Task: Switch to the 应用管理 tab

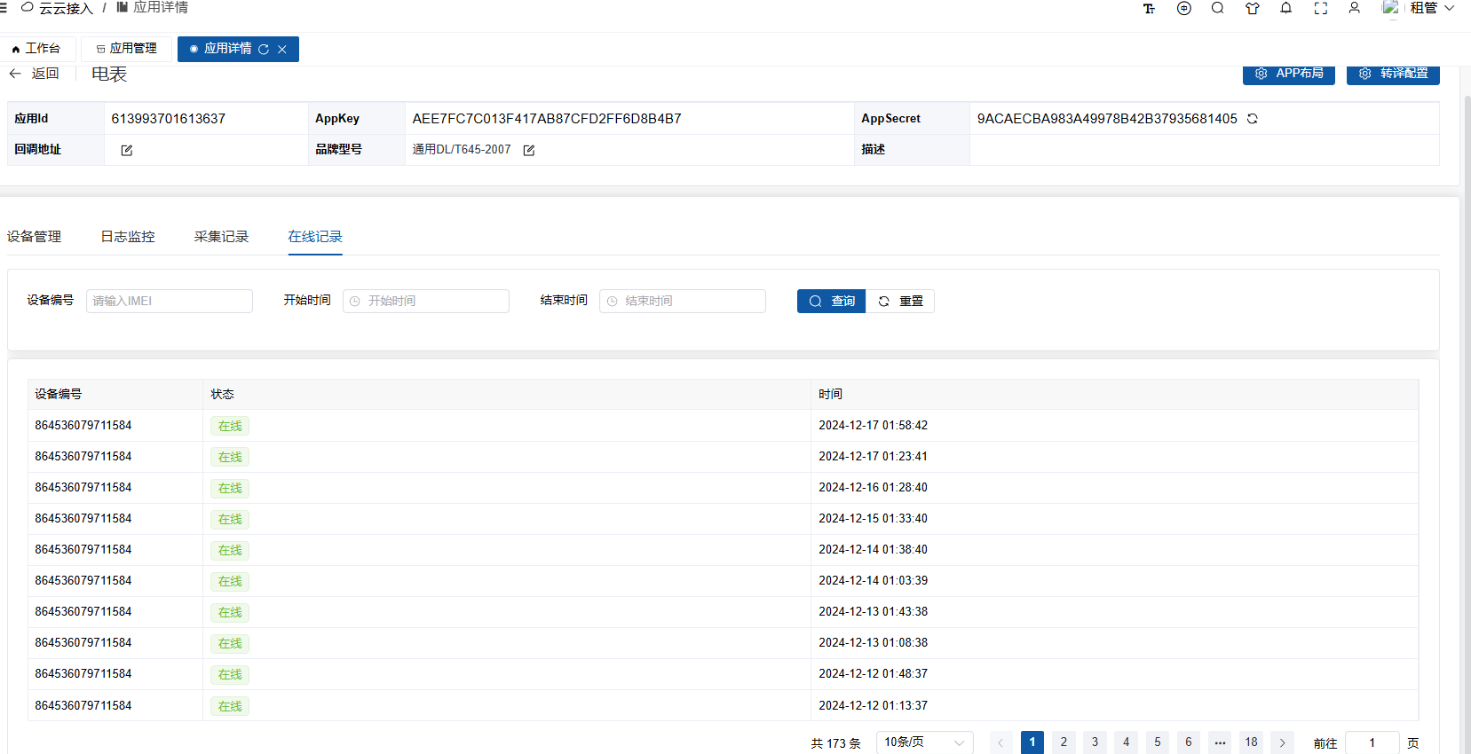Action: (x=126, y=49)
